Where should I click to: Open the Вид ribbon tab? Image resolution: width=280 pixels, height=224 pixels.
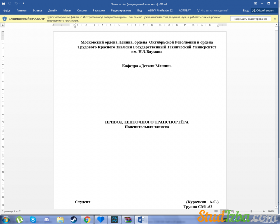(139, 11)
